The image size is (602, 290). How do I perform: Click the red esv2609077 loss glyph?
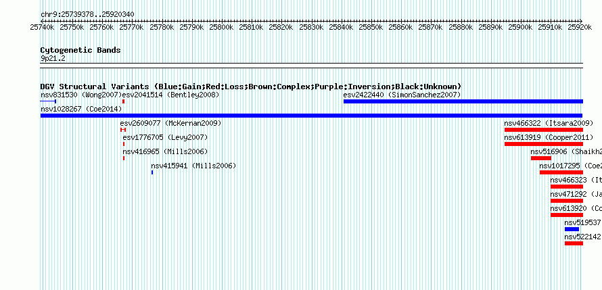click(x=123, y=130)
